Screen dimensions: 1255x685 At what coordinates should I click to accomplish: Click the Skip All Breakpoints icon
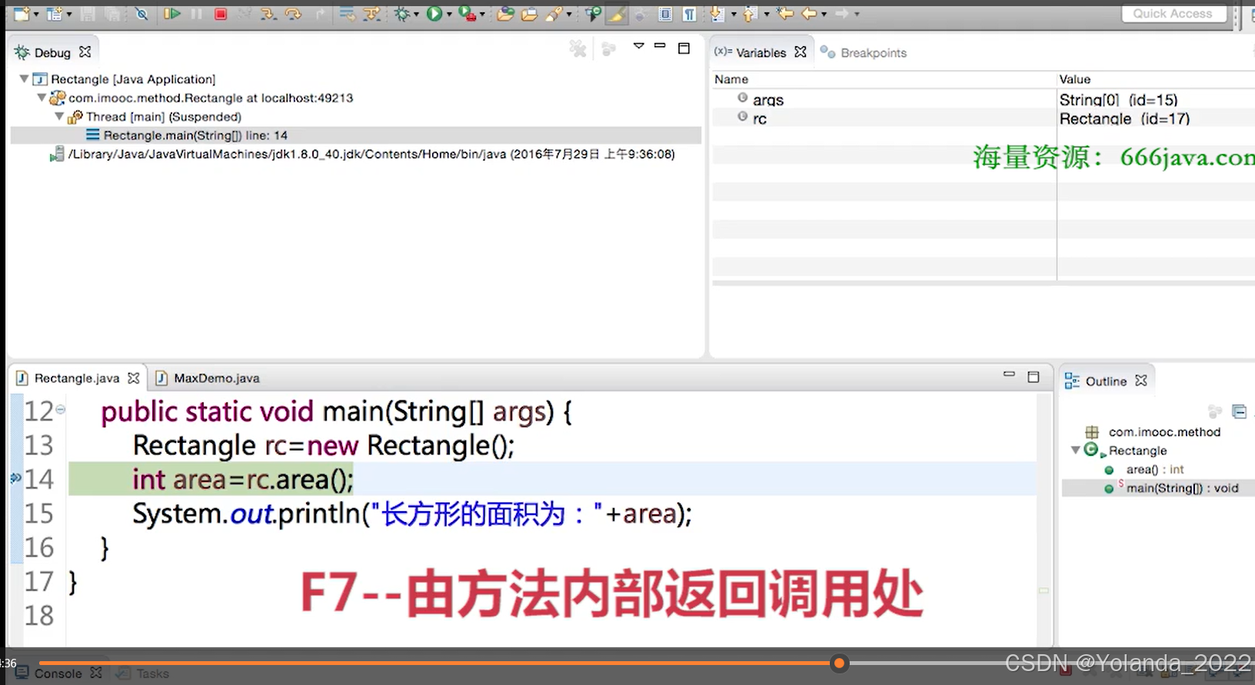pyautogui.click(x=141, y=14)
